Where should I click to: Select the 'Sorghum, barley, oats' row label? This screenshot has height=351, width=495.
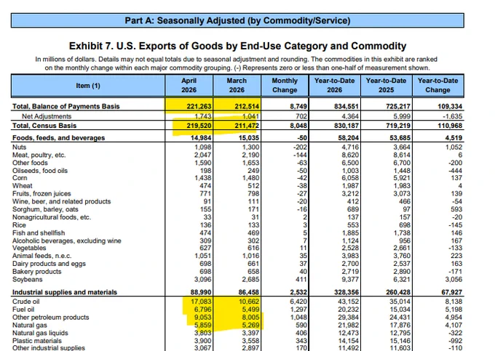point(45,209)
